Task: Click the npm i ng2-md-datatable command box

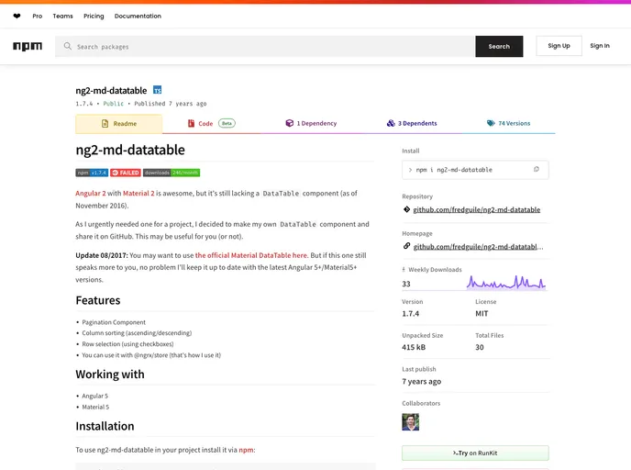Action: tap(475, 170)
